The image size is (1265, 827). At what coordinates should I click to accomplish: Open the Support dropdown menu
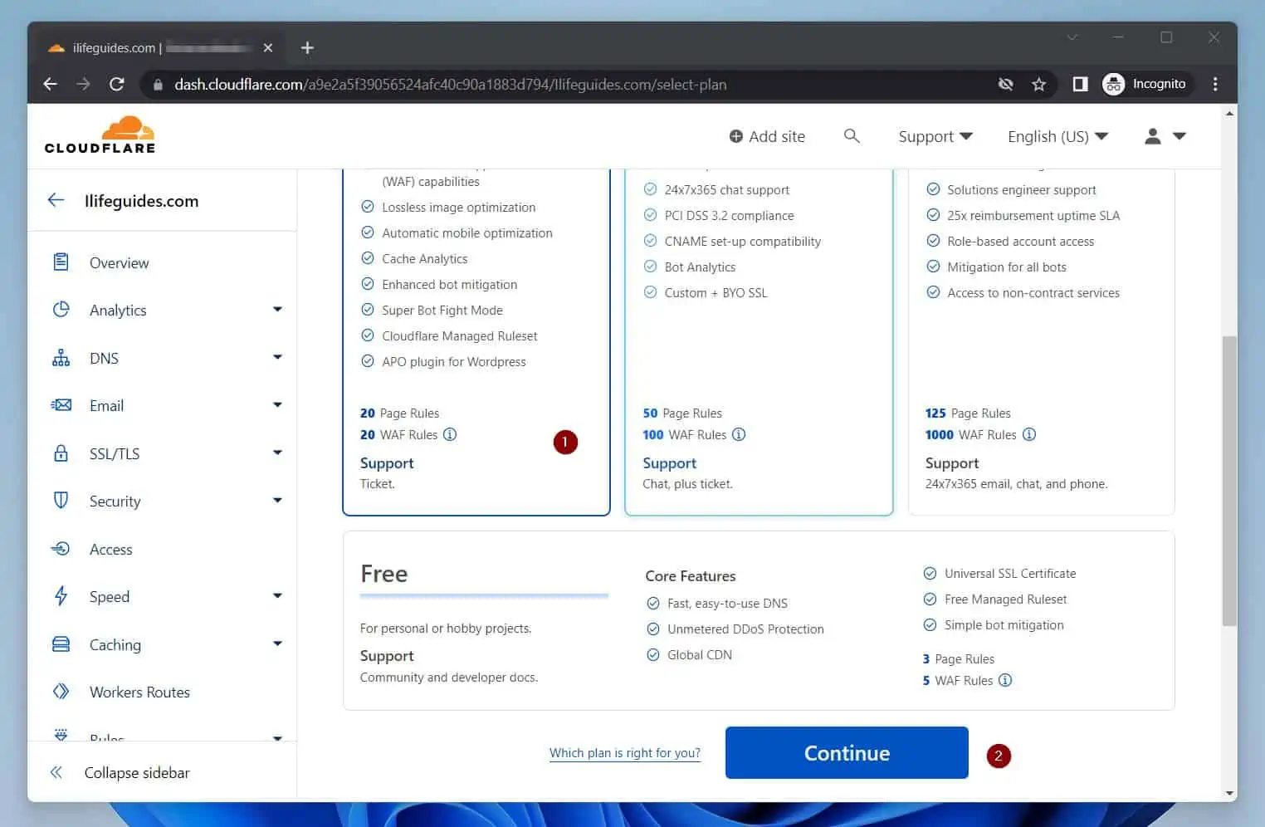pyautogui.click(x=935, y=136)
